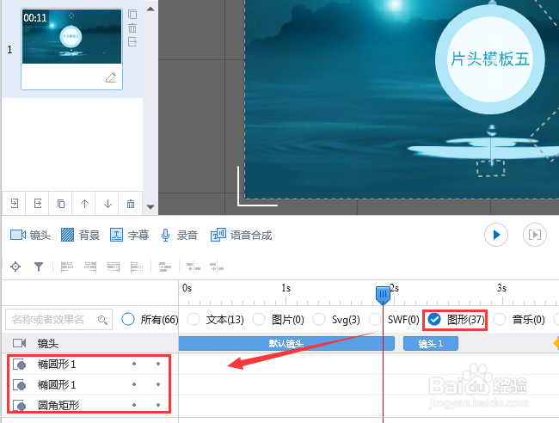Image resolution: width=559 pixels, height=423 pixels.
Task: Click the 镜头 1 camera clip
Action: (431, 344)
